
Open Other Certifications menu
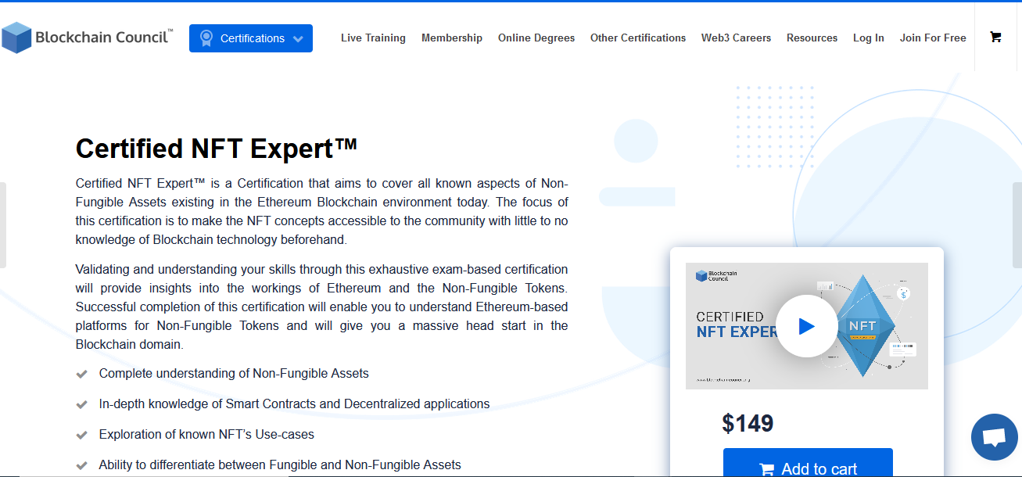pyautogui.click(x=638, y=38)
